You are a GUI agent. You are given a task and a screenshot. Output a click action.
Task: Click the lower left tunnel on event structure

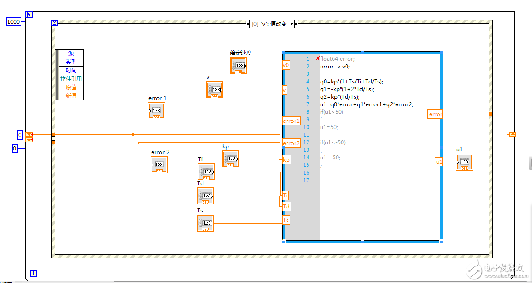pos(53,142)
